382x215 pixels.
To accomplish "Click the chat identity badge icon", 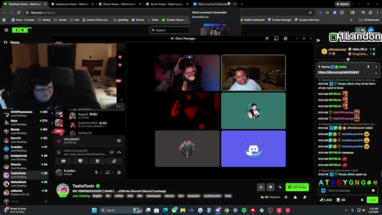I will 323,191.
